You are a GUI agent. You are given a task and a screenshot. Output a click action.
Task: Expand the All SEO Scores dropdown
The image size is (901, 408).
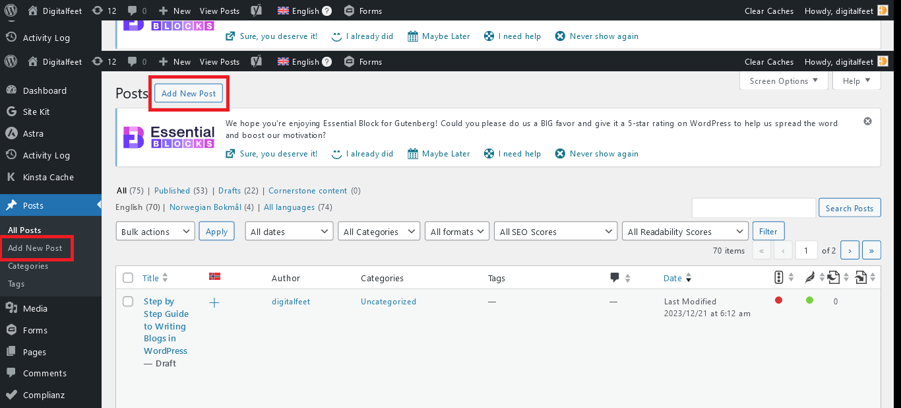click(x=555, y=231)
